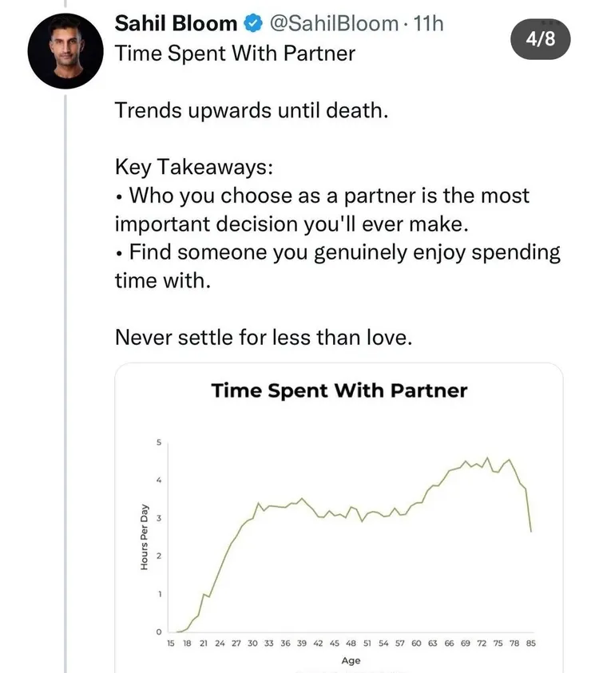This screenshot has width=591, height=673.
Task: Click the "Key Takeaways:" text
Action: 192,167
